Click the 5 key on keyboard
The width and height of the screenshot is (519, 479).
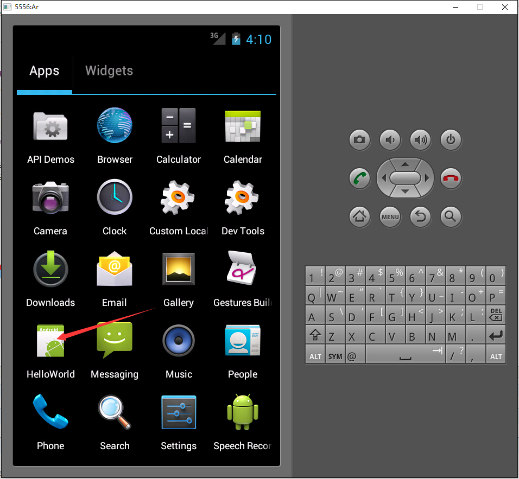point(395,276)
